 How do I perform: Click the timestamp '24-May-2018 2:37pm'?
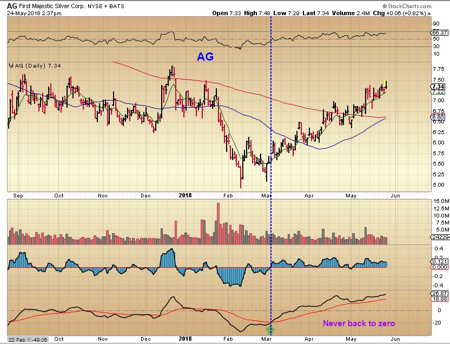[34, 13]
